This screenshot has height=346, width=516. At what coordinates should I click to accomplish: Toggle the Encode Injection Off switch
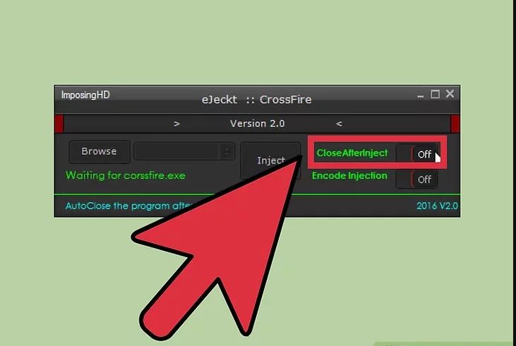pos(416,180)
